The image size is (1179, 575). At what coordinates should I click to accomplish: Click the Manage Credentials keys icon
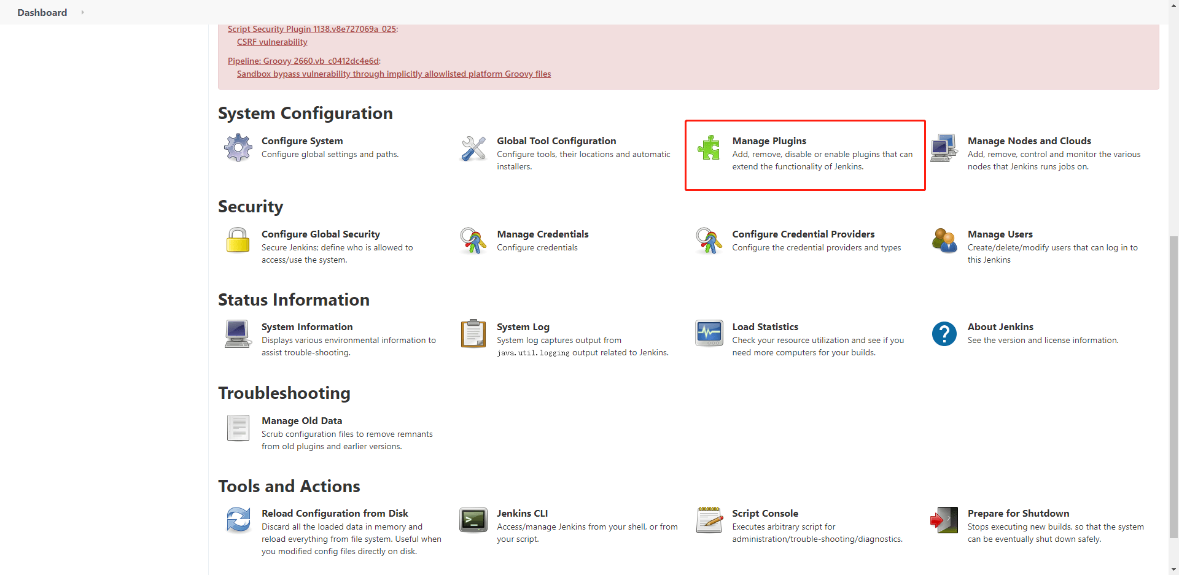point(473,241)
